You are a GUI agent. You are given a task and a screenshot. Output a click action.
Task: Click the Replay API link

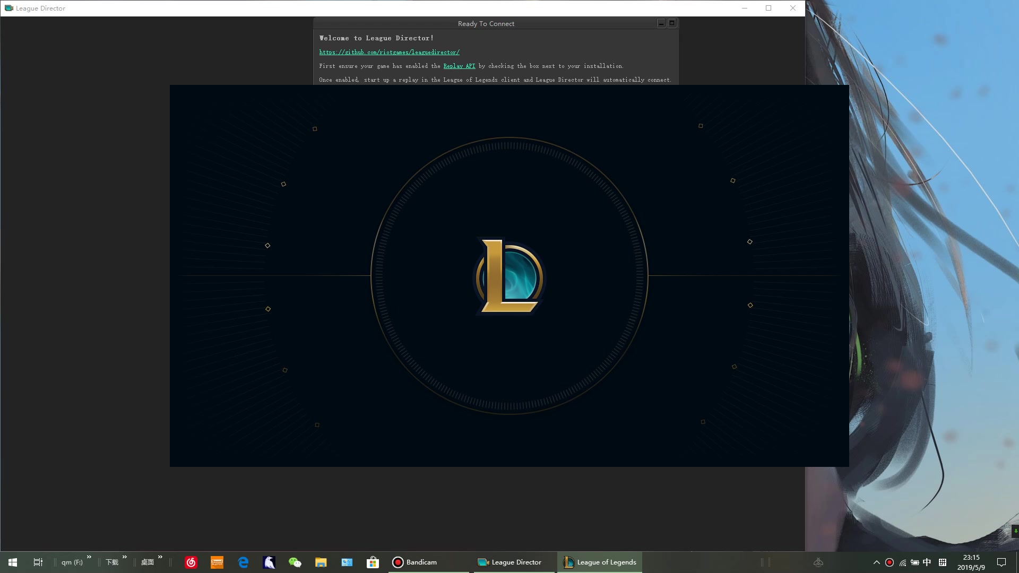click(x=459, y=66)
